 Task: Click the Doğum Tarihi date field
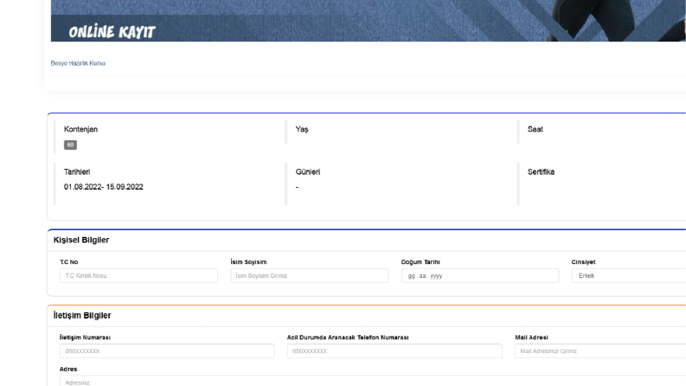(480, 276)
